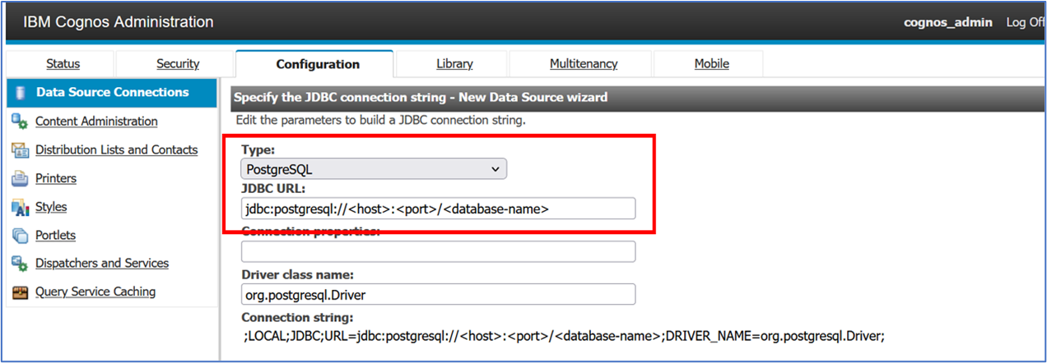Open the Mobile tab
This screenshot has width=1047, height=363.
pos(711,64)
